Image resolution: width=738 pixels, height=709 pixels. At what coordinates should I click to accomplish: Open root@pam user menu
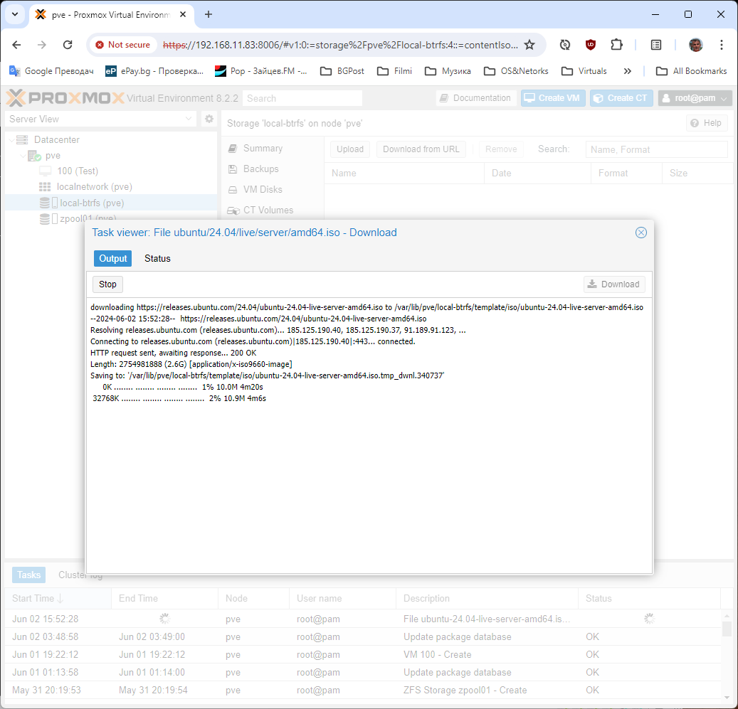pyautogui.click(x=695, y=98)
